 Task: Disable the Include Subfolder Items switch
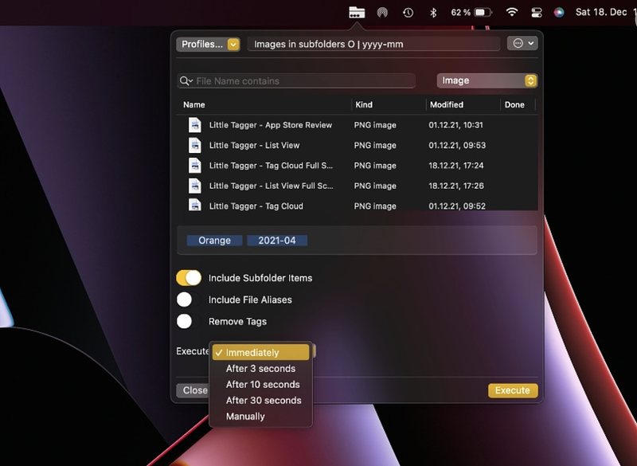click(189, 278)
